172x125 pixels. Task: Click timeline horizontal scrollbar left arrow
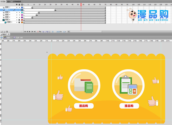pyautogui.click(x=69, y=31)
